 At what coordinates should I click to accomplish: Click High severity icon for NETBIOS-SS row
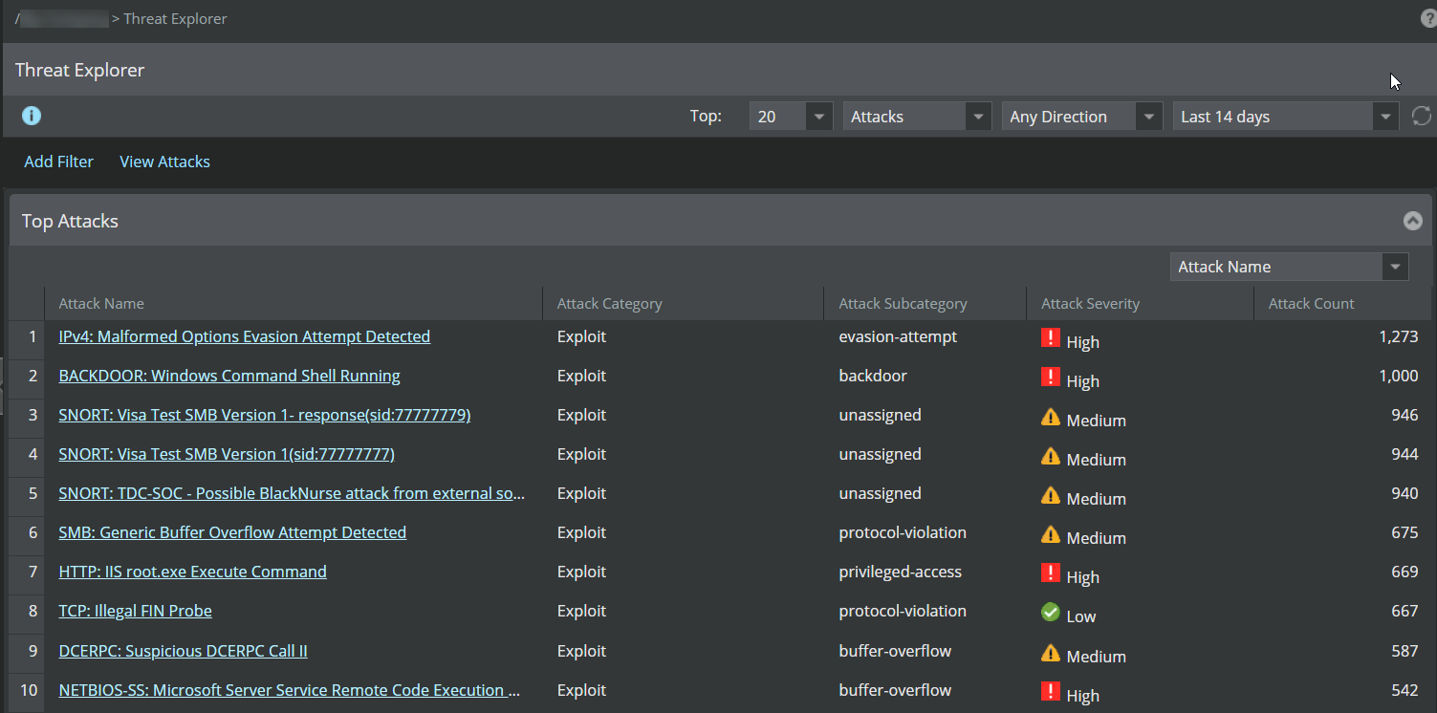point(1051,691)
